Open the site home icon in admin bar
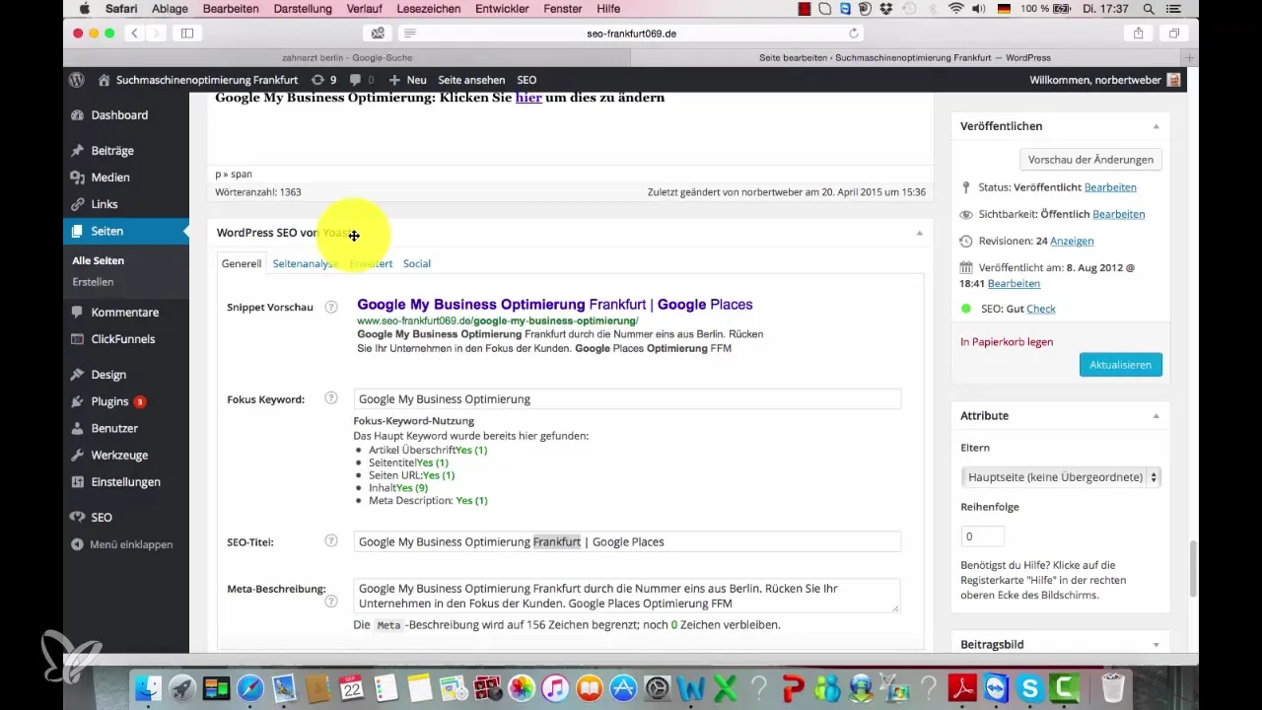Viewport: 1262px width, 710px height. pyautogui.click(x=104, y=80)
